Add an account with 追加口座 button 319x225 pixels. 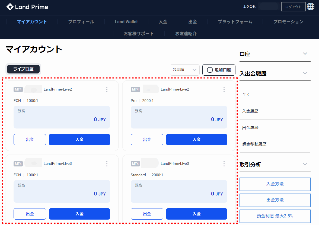pyautogui.click(x=219, y=70)
